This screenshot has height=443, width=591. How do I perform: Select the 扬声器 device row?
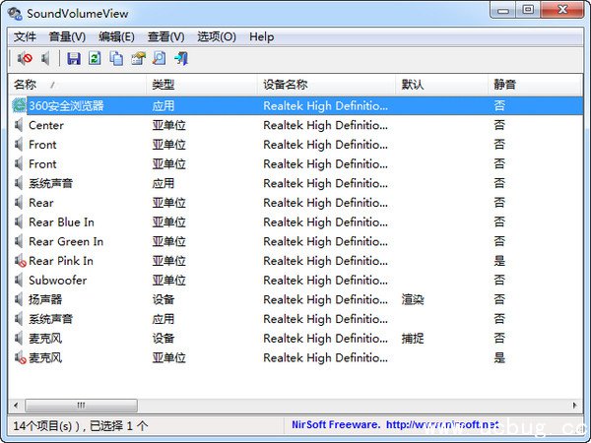pyautogui.click(x=45, y=299)
